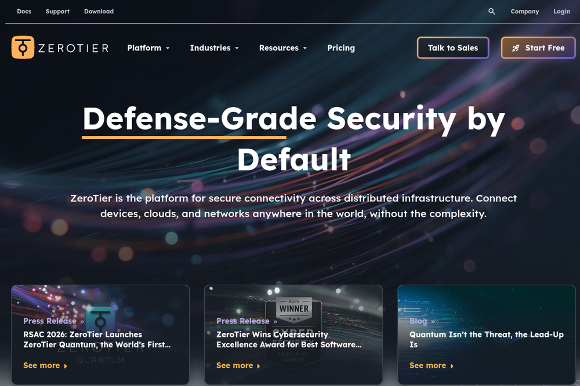Click the ZEROTIER wordmark text
Viewport: 580px width, 386px height.
click(x=73, y=49)
